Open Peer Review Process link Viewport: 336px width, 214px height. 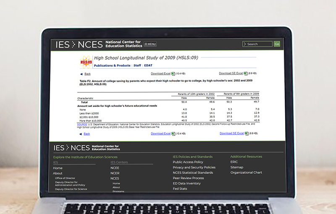[x=188, y=178]
